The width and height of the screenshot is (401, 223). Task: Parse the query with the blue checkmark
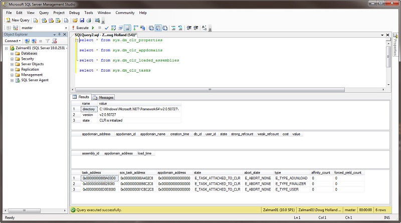pos(107,28)
